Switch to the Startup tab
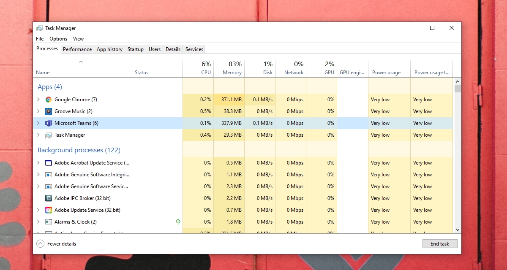Viewport: 507px width, 270px height. 136,49
